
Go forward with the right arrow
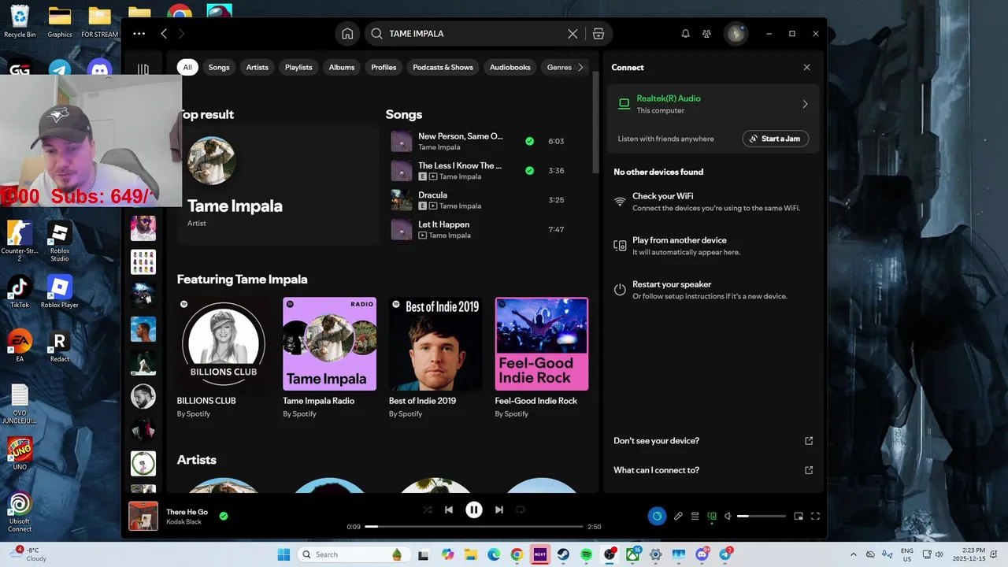point(181,33)
